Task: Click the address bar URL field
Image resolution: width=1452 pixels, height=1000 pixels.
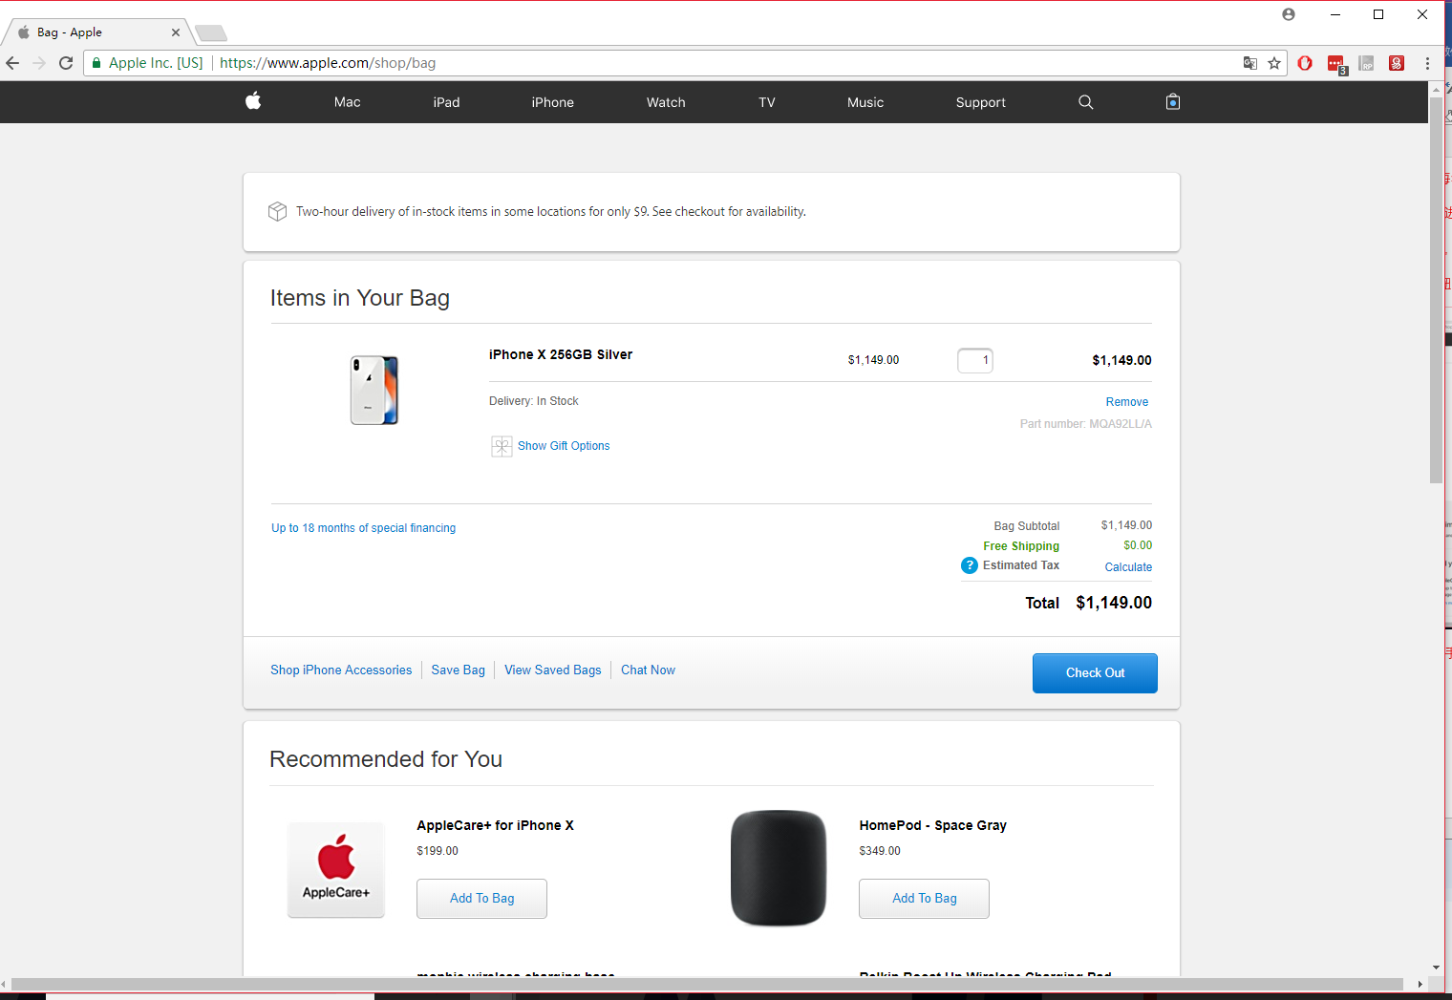Action: (669, 63)
